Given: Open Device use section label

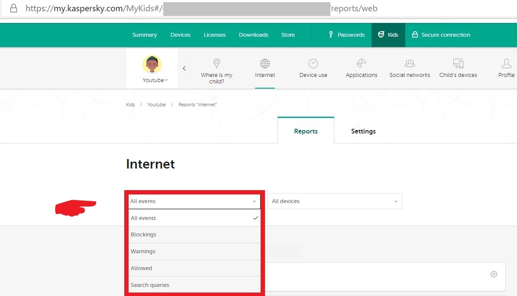Looking at the screenshot, I should [313, 75].
